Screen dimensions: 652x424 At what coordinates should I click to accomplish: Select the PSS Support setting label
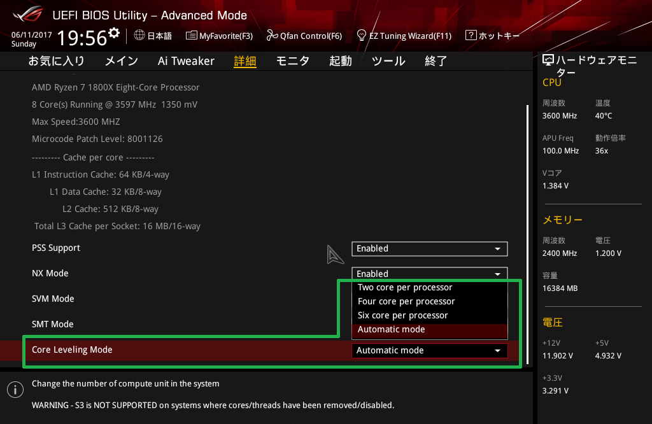[56, 248]
